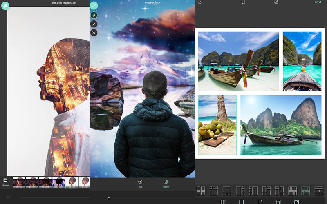Select the brush restore tool icon
Image resolution: width=327 pixels, height=204 pixels.
[94, 24]
